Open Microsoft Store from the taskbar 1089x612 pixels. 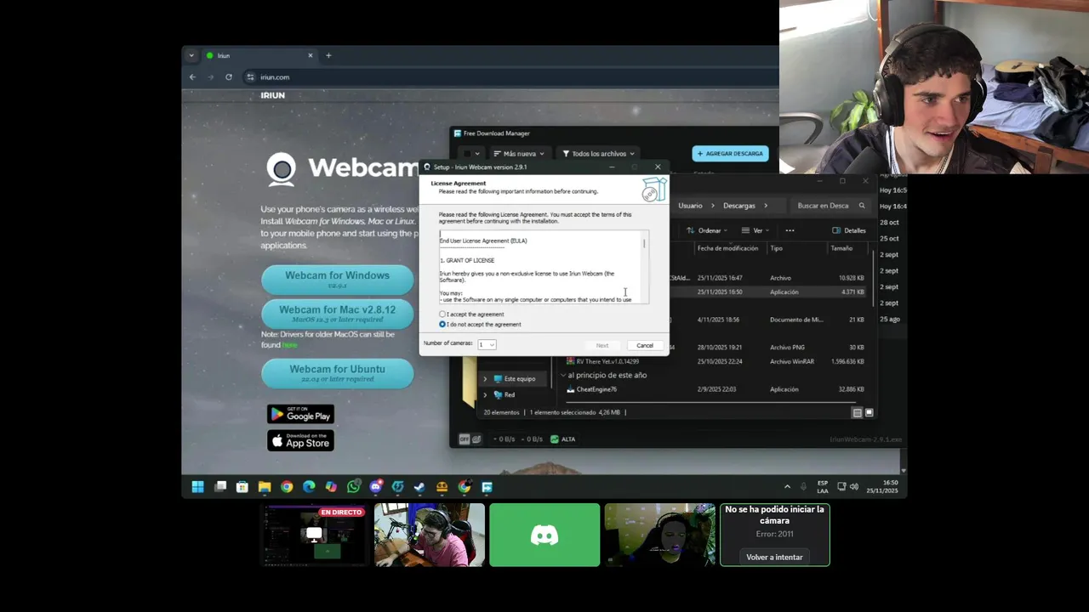242,487
